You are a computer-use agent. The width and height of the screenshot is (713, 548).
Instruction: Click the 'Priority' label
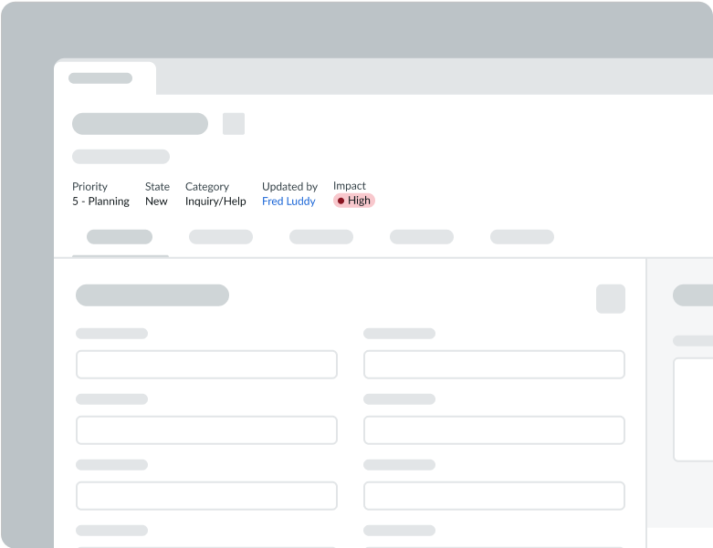[89, 187]
